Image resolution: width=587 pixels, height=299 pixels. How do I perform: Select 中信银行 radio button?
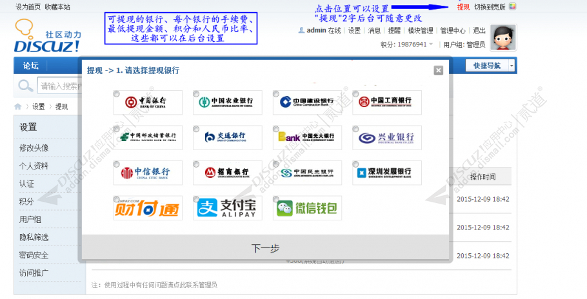pos(116,164)
